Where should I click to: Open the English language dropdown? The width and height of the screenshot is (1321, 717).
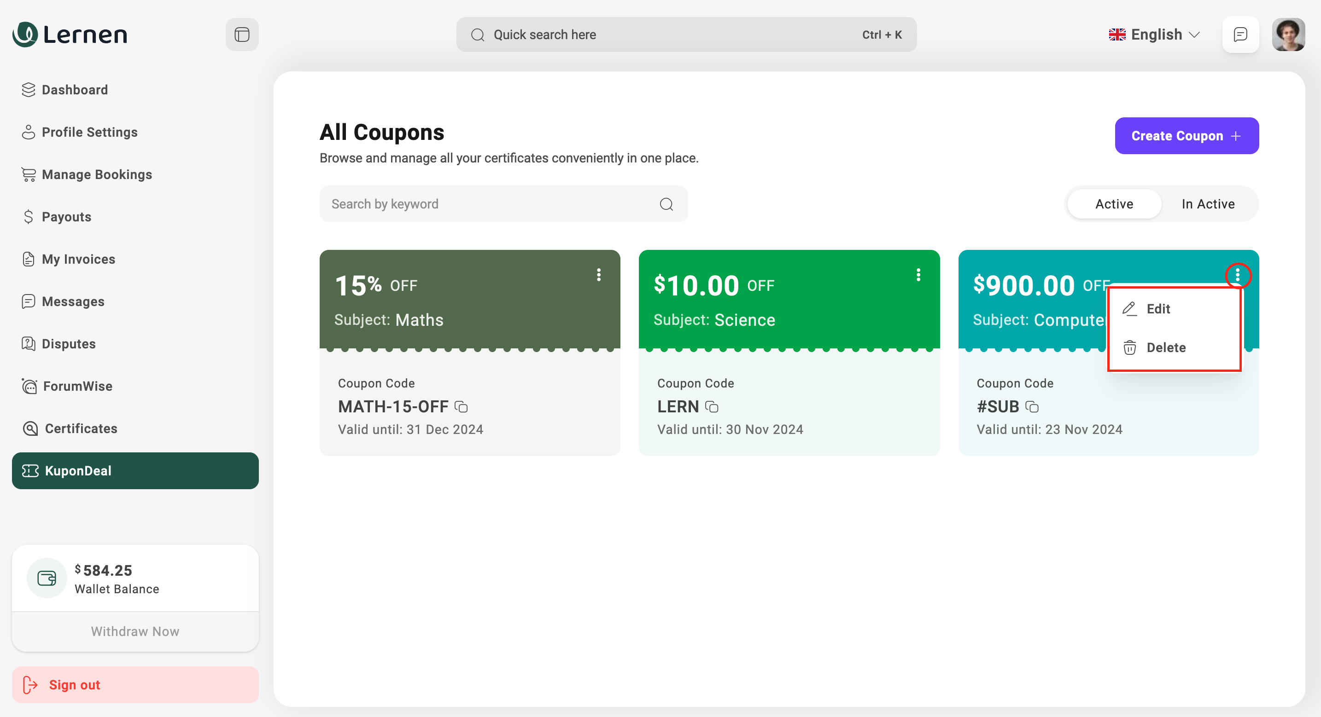(1154, 35)
